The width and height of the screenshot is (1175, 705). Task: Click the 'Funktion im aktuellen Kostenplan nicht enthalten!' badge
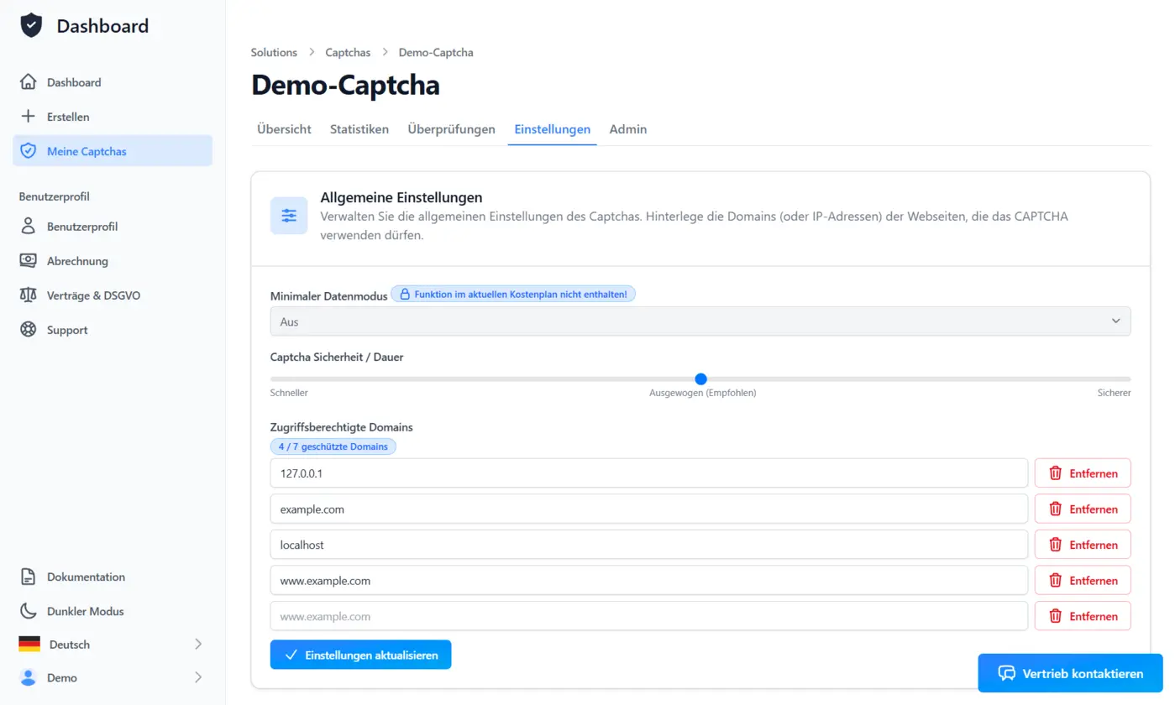513,295
